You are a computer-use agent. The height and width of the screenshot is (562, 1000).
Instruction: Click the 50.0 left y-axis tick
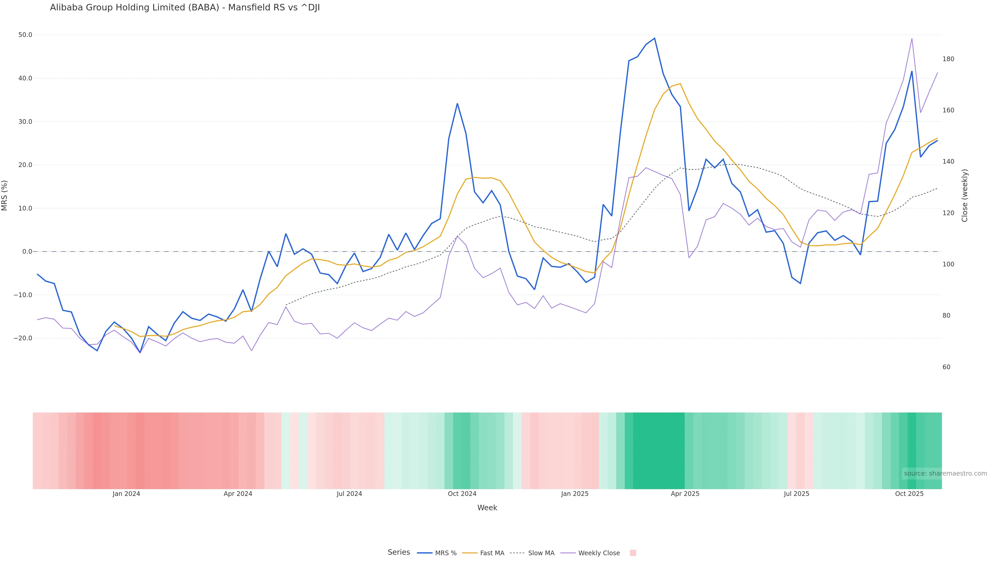(x=25, y=35)
